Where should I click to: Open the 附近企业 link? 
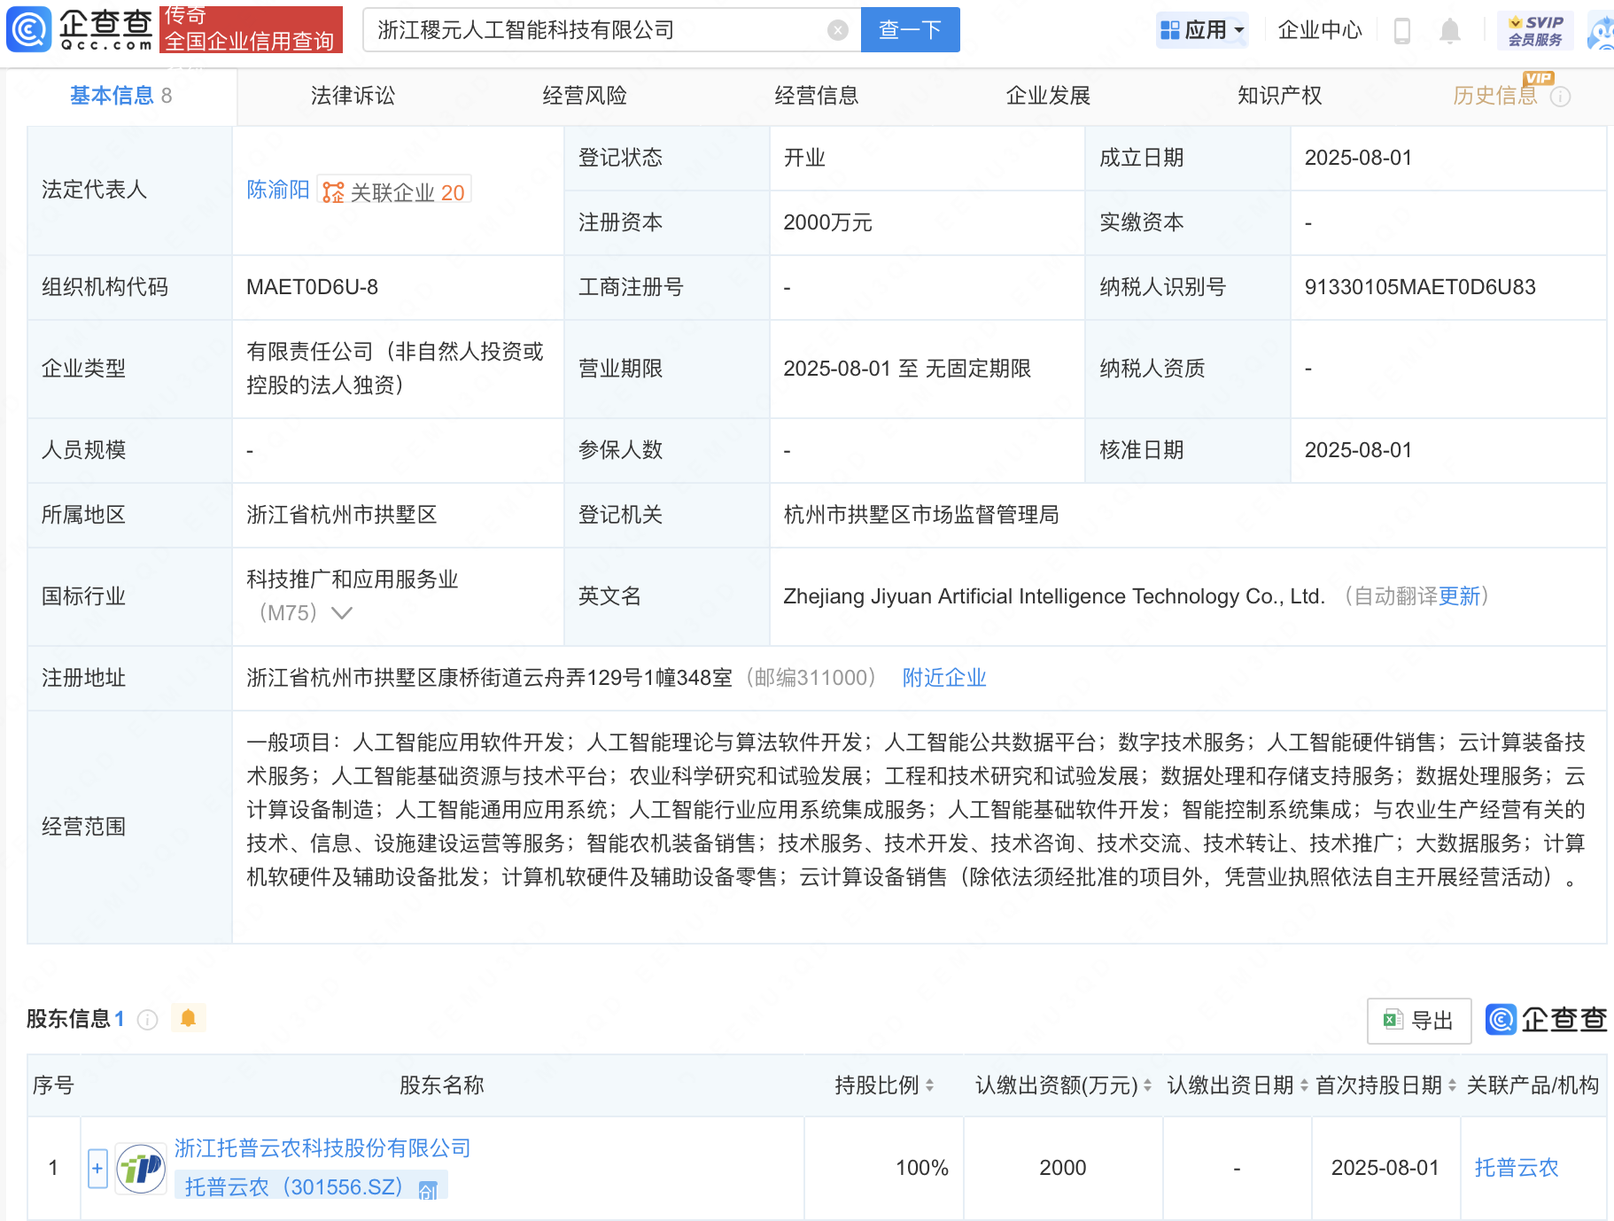click(943, 678)
